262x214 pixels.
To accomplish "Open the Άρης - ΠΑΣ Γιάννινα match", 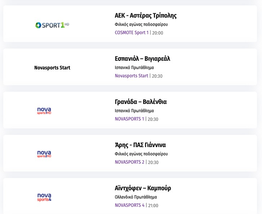I will (x=140, y=145).
